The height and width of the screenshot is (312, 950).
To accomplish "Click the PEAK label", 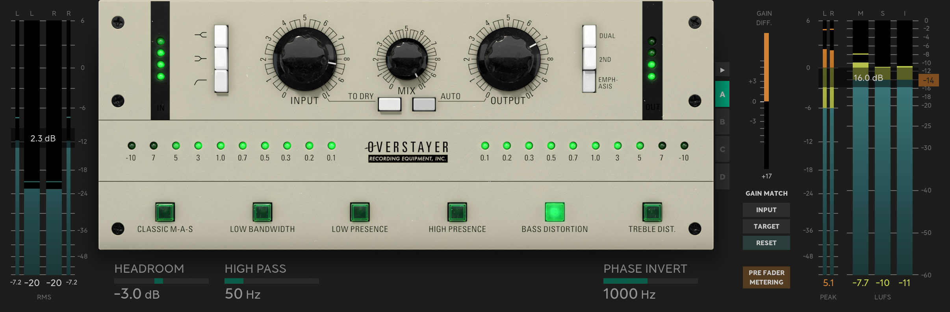I will [x=828, y=297].
